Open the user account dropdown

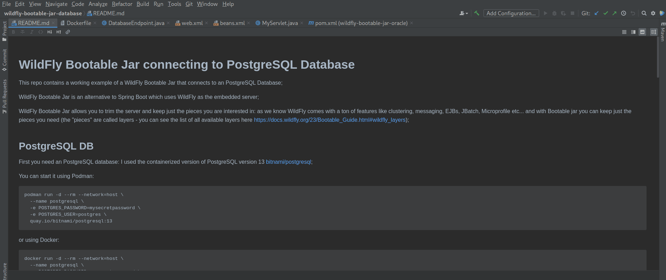[464, 13]
